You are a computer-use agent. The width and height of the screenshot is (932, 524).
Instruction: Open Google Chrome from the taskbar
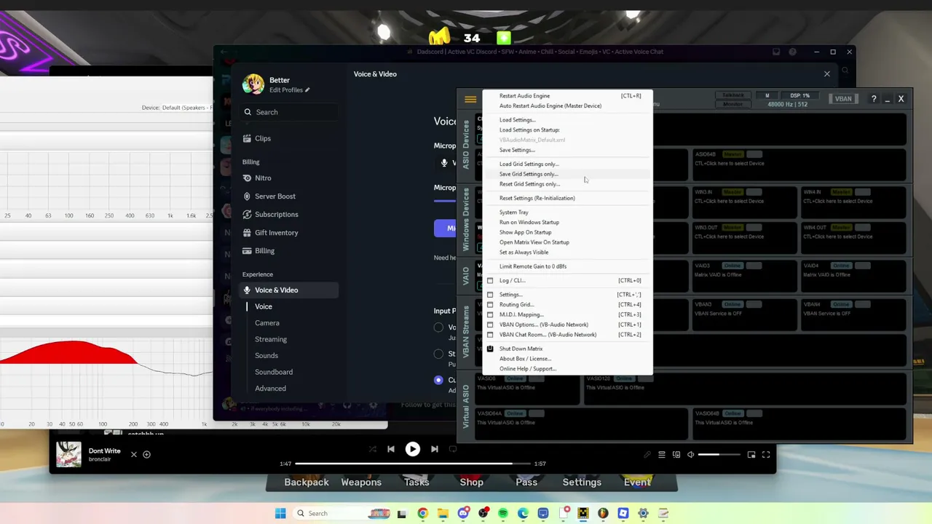(x=422, y=514)
